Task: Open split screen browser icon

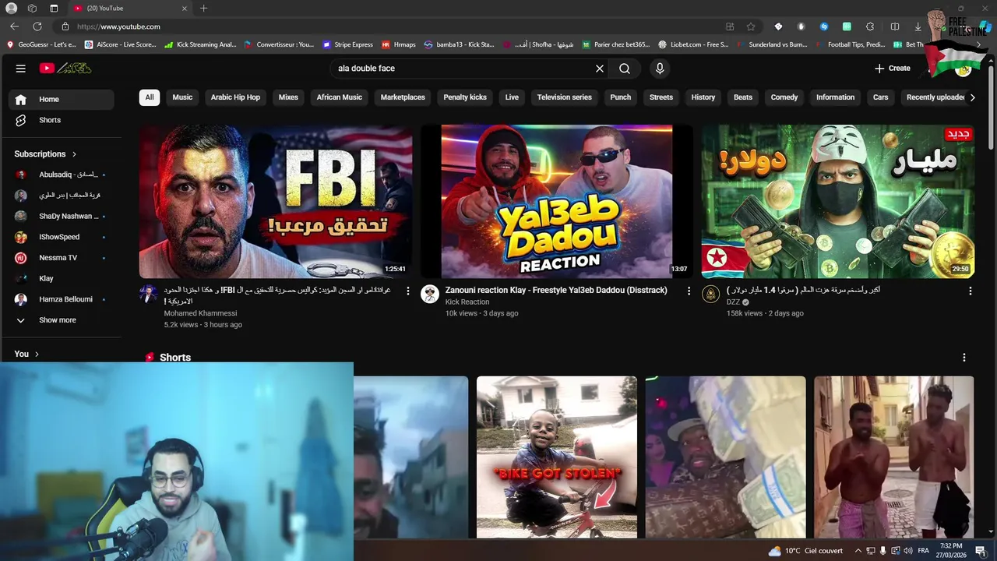Action: click(895, 26)
